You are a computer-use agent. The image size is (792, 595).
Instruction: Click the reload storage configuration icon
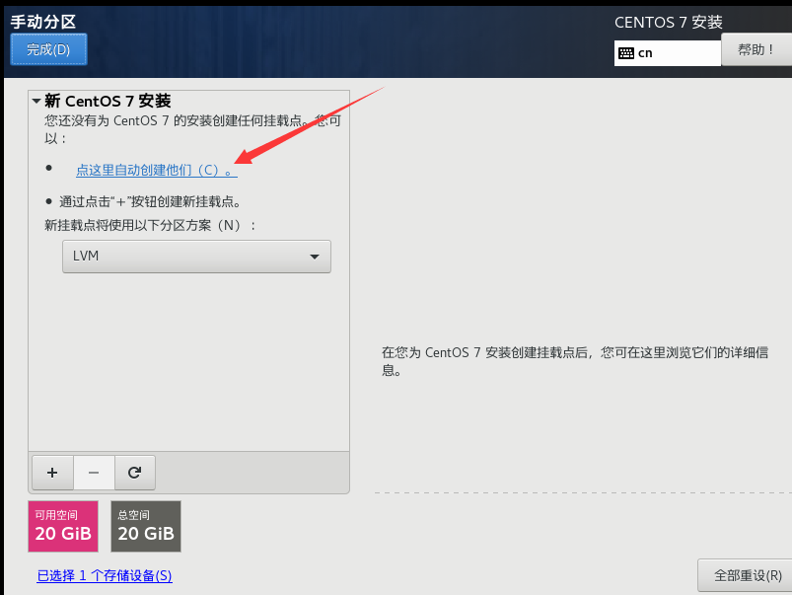tap(134, 473)
